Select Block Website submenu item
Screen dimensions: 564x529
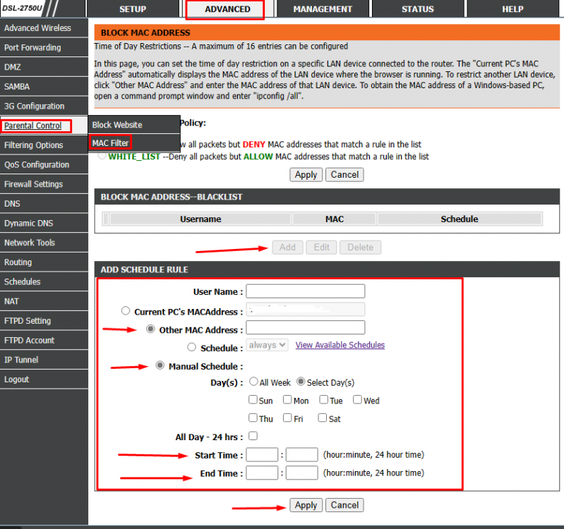pyautogui.click(x=117, y=125)
